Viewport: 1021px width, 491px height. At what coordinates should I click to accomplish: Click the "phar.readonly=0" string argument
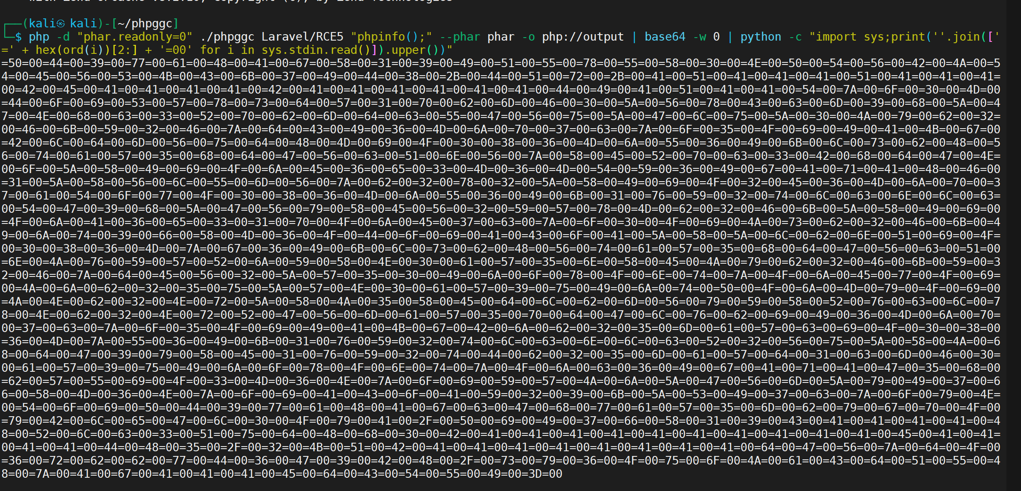pos(135,37)
